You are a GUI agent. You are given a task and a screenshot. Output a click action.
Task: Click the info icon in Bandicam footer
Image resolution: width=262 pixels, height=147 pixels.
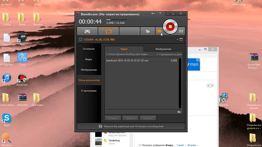click(x=100, y=127)
